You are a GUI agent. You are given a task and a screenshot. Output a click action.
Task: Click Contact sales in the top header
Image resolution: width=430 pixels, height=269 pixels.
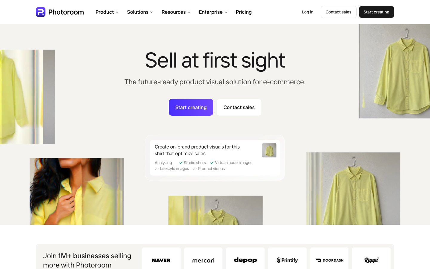point(338,12)
